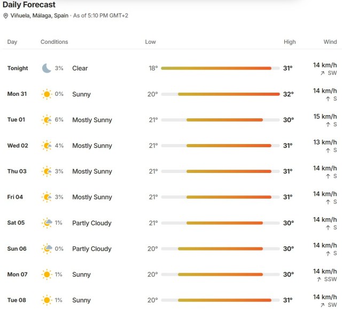Viewport: 342px width, 310px height.
Task: Click the Mostly Sunny text for Wed 02
Action: [92, 146]
